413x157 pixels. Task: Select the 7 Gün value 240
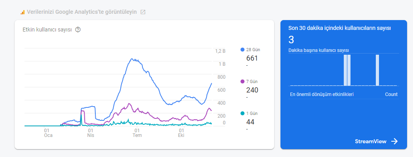[252, 90]
